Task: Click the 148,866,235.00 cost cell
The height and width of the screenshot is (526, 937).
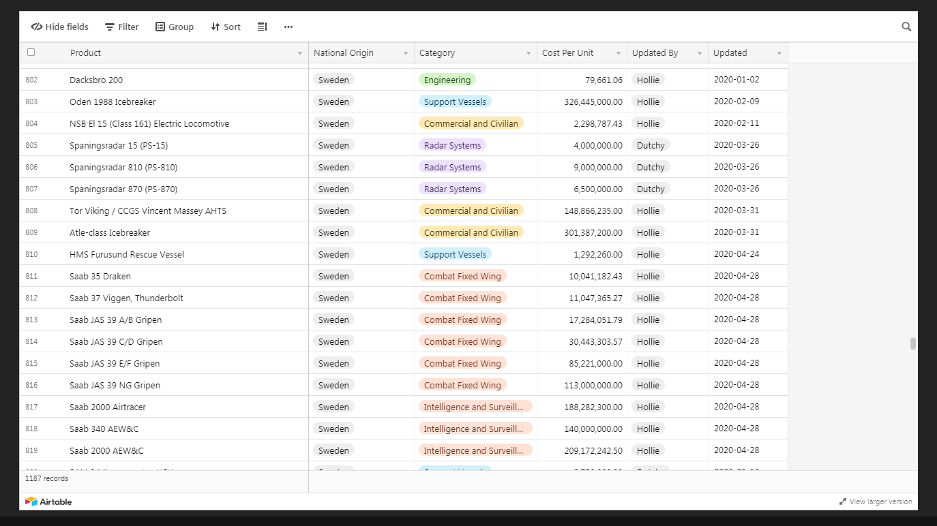Action: [x=582, y=211]
